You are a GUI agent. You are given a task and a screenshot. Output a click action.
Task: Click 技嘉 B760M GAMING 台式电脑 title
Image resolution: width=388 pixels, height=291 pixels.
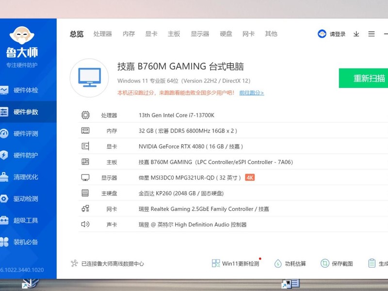pos(180,66)
